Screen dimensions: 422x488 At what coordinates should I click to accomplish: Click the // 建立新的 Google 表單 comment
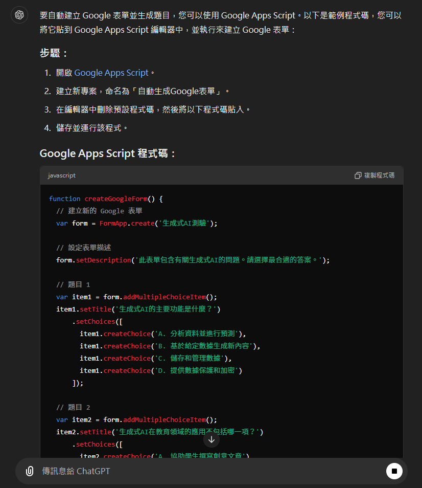tap(99, 211)
